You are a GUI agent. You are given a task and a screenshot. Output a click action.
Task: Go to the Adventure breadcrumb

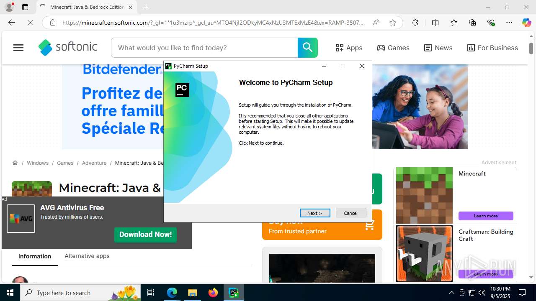click(94, 163)
